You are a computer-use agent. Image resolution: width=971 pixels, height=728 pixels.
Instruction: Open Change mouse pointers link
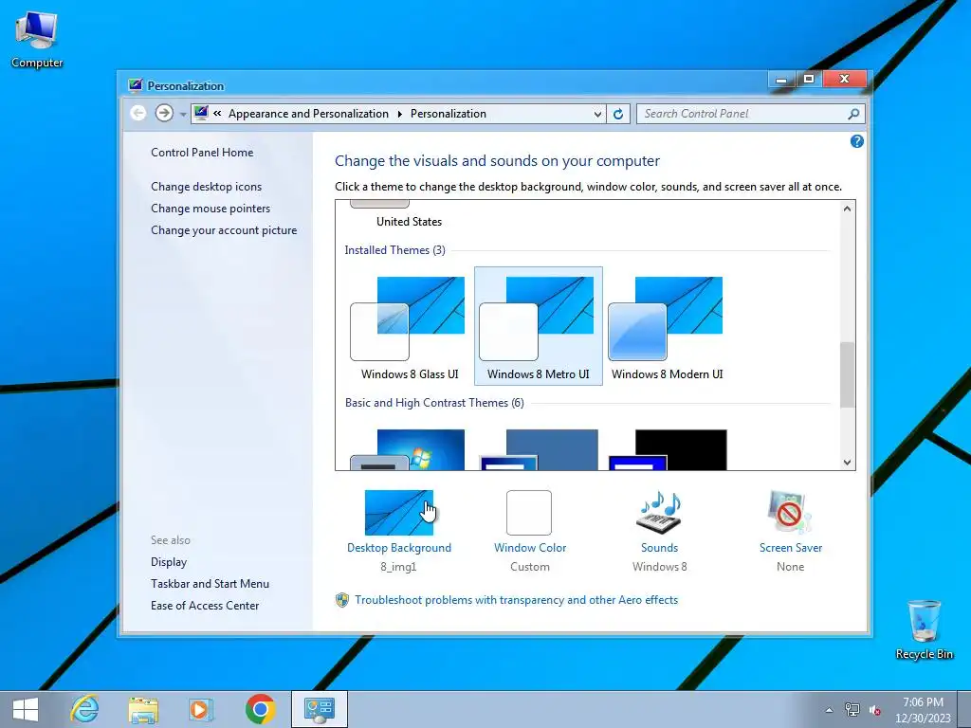(211, 208)
